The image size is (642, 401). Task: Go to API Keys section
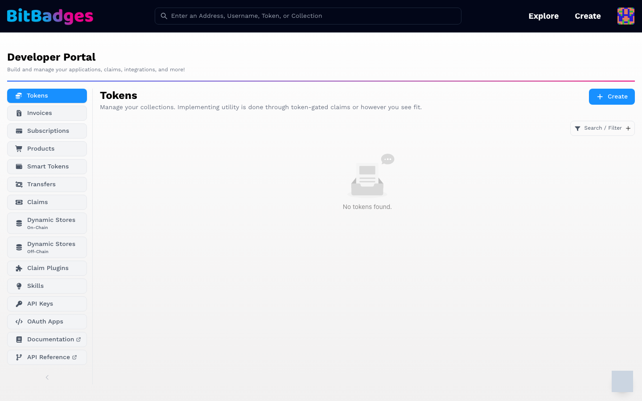click(x=47, y=304)
